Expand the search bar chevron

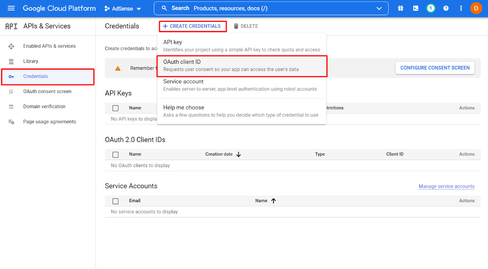coord(379,8)
